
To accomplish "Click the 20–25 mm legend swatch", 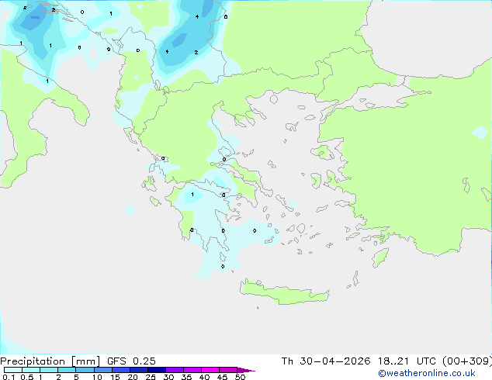I will [138, 370].
